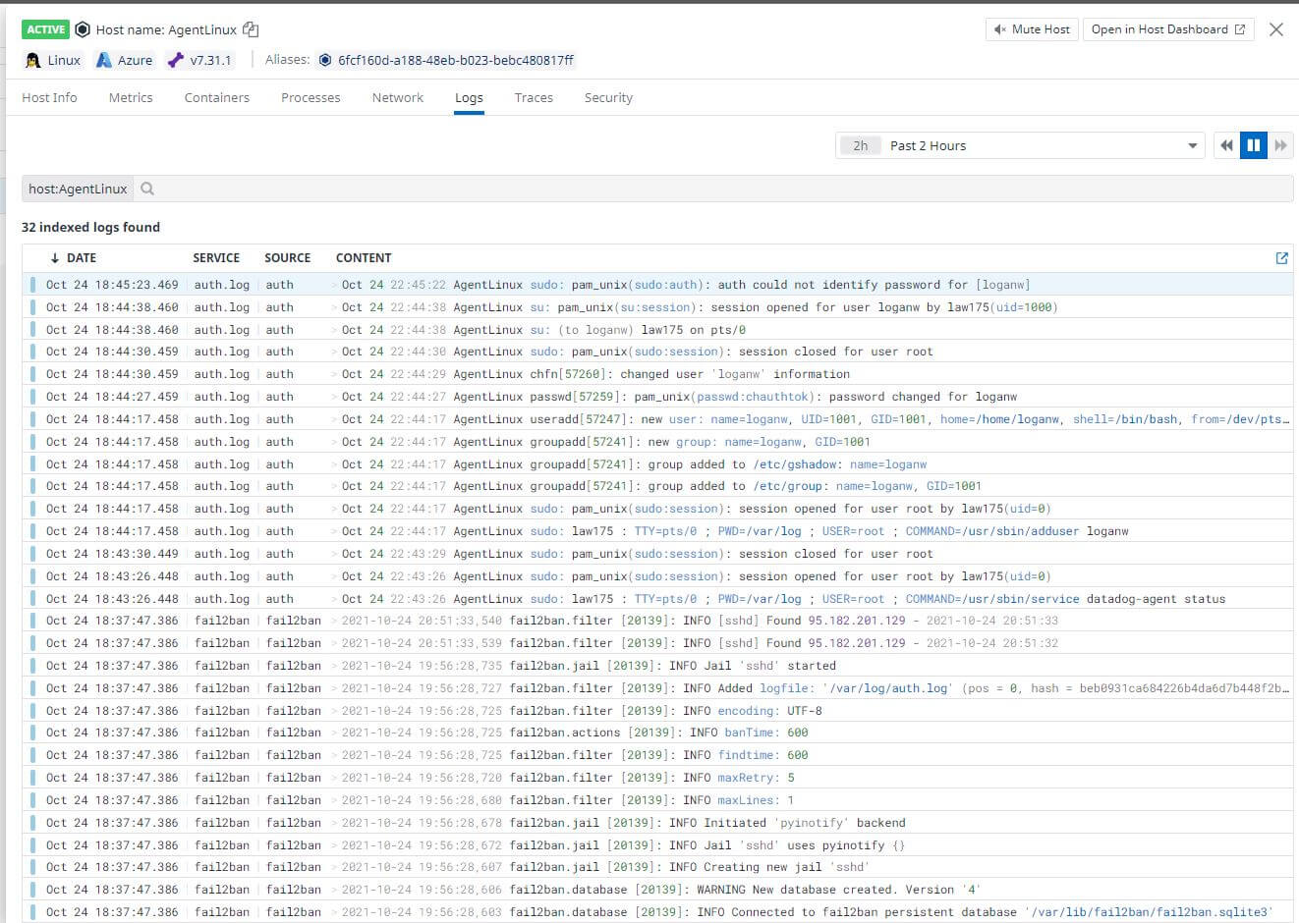The width and height of the screenshot is (1299, 923).
Task: Select the Logs tab
Action: pyautogui.click(x=469, y=97)
